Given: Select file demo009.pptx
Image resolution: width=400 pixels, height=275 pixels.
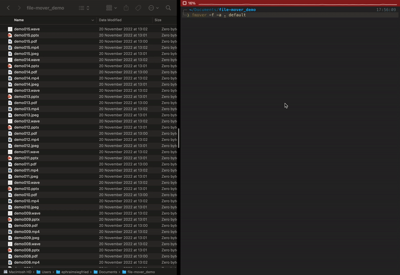Looking at the screenshot, I should (x=27, y=219).
